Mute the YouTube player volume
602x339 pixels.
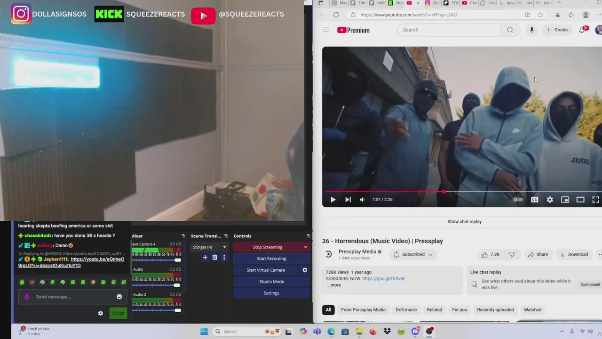point(362,200)
